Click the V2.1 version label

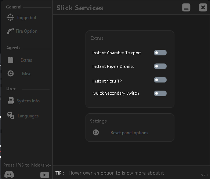coord(204,175)
